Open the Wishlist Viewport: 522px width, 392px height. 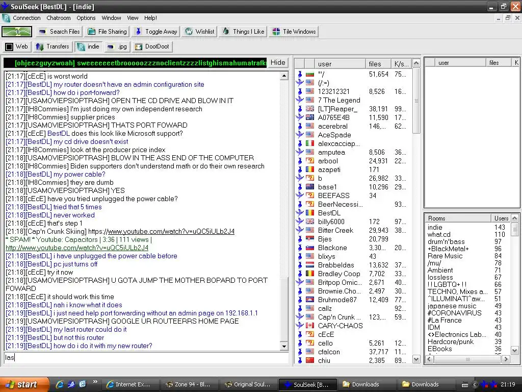coord(200,32)
